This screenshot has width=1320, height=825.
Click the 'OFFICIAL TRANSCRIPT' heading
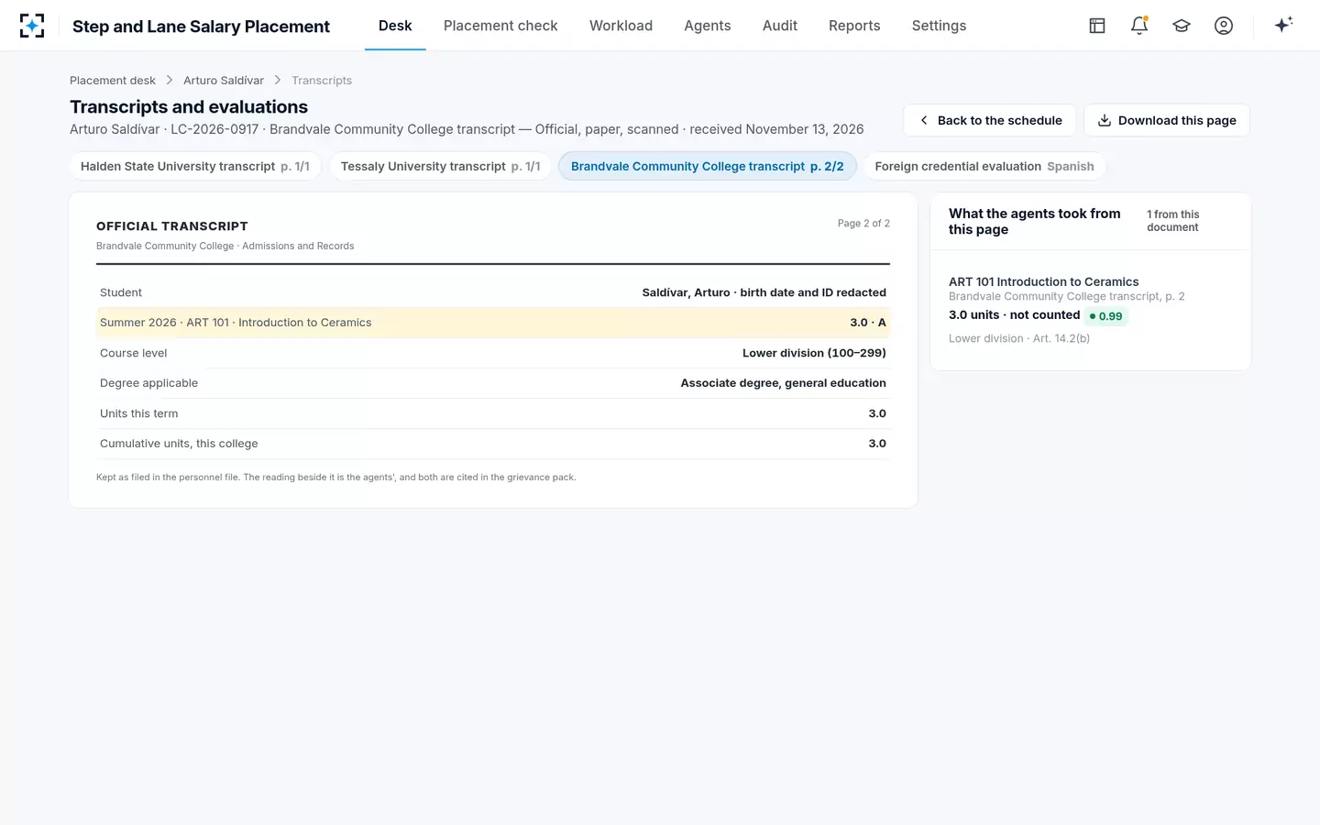[172, 226]
